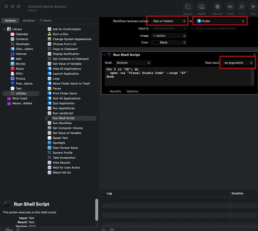Open the action menu ellipsis button
This screenshot has height=231, width=258.
pyautogui.click(x=9, y=229)
